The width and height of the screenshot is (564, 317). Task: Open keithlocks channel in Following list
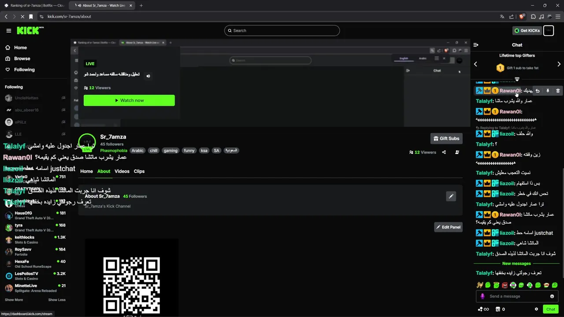click(35, 240)
